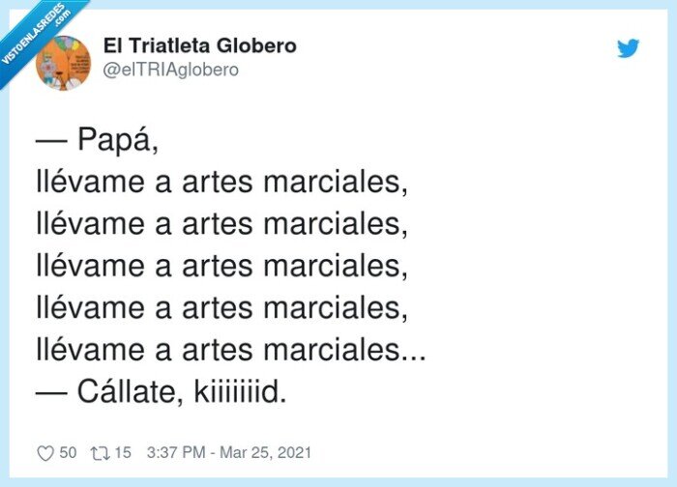Select the first line "— Papá,"
Image resolution: width=677 pixels, height=487 pixels.
(98, 141)
